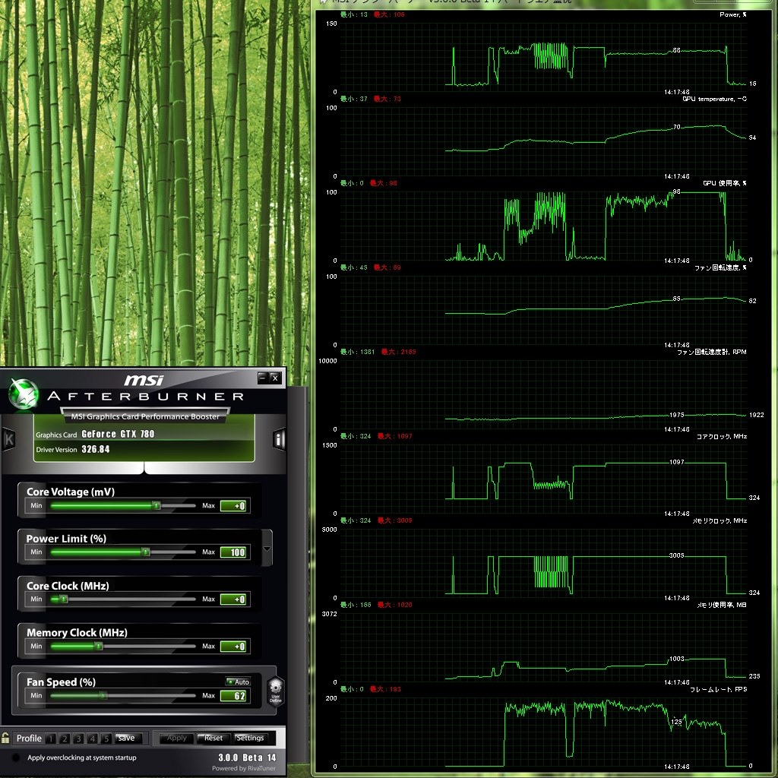
Task: Toggle Auto fan speed mode
Action: pos(238,682)
